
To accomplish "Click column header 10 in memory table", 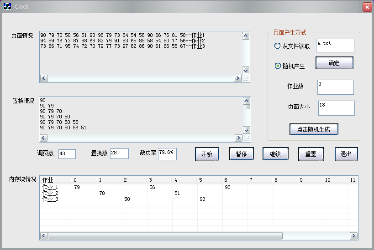I will click(335, 180).
